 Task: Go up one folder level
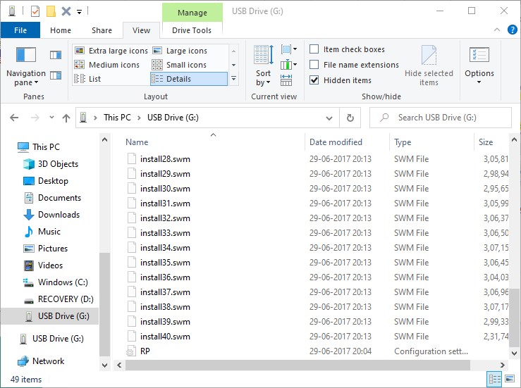click(x=66, y=118)
